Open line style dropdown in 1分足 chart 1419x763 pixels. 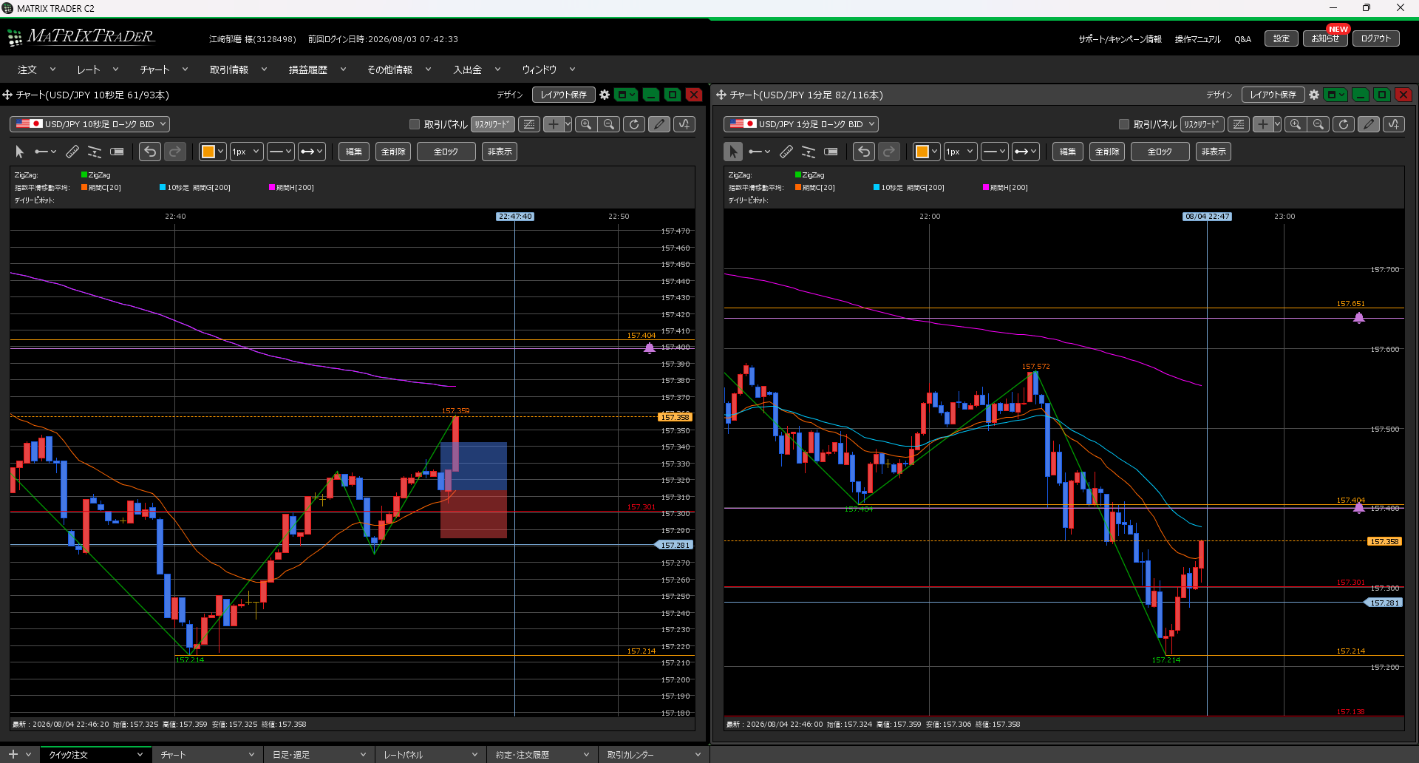994,152
